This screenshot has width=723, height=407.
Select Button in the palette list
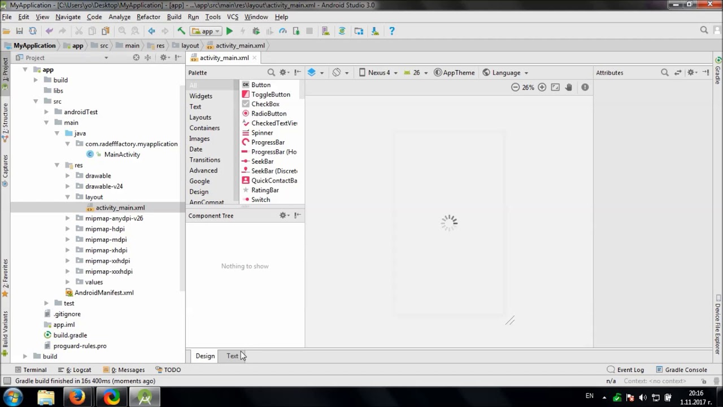pos(260,85)
